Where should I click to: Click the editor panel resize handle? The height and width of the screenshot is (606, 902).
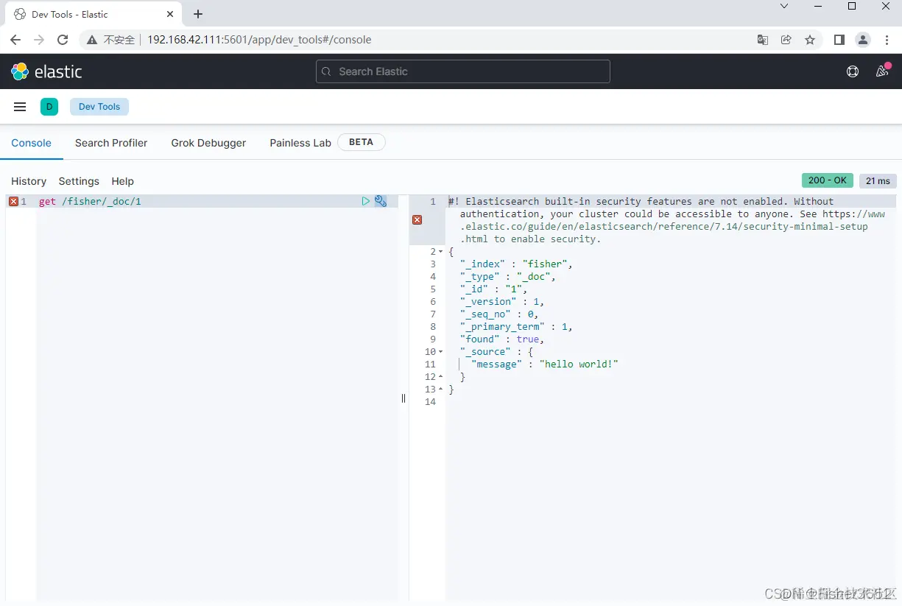pos(404,398)
